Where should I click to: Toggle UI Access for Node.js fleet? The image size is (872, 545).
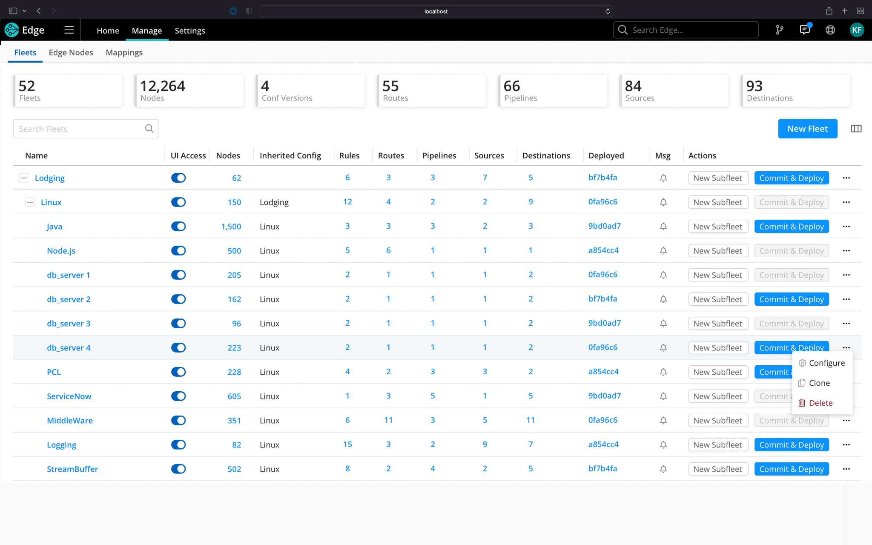[178, 251]
